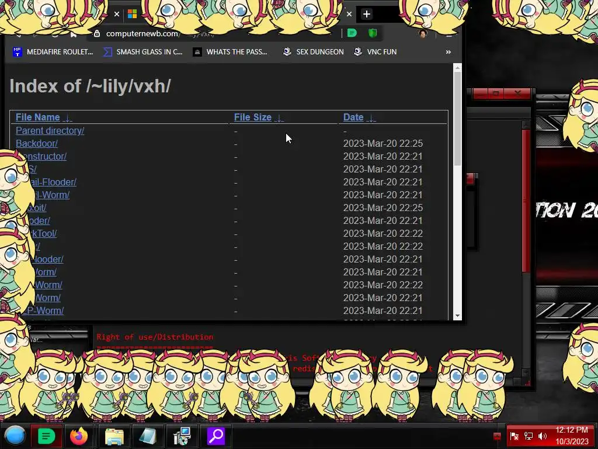Screen dimensions: 598x449
Task: Open the SMASH GLASS IN C... bookmark
Action: coord(143,52)
